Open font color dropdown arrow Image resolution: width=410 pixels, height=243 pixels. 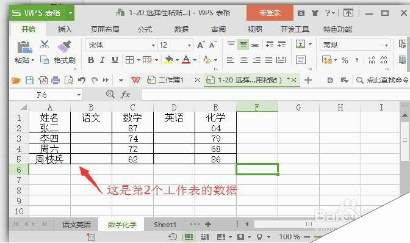point(195,60)
